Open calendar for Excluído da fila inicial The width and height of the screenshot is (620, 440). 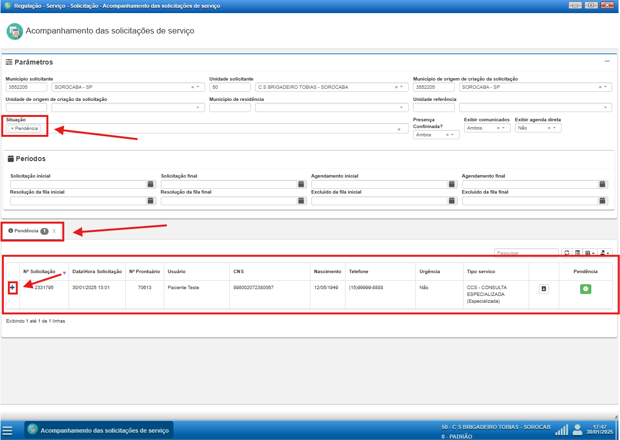click(x=452, y=201)
